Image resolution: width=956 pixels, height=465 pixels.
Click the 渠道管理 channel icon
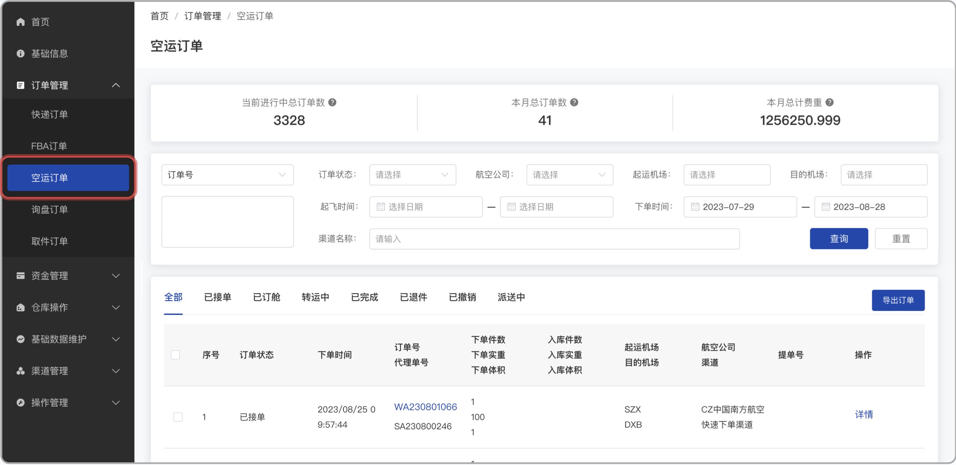tap(21, 371)
